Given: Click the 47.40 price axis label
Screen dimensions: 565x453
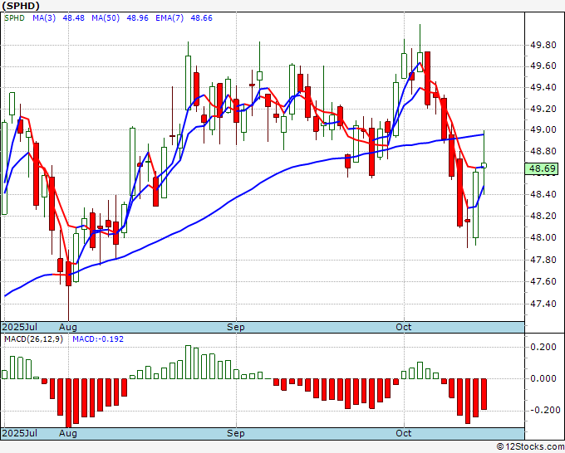Looking at the screenshot, I should (543, 304).
